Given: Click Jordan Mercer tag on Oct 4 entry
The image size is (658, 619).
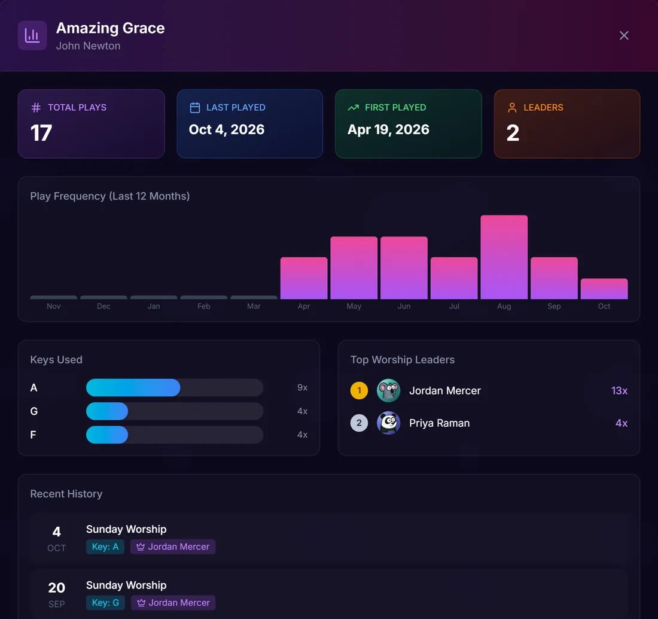Looking at the screenshot, I should (x=173, y=547).
